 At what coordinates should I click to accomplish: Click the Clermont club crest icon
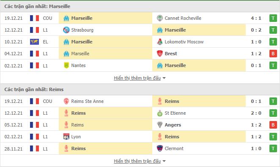159,148
